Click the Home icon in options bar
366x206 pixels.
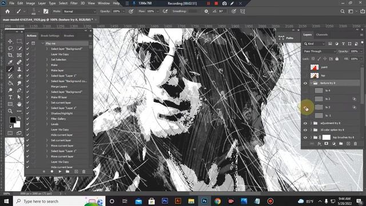coord(7,11)
